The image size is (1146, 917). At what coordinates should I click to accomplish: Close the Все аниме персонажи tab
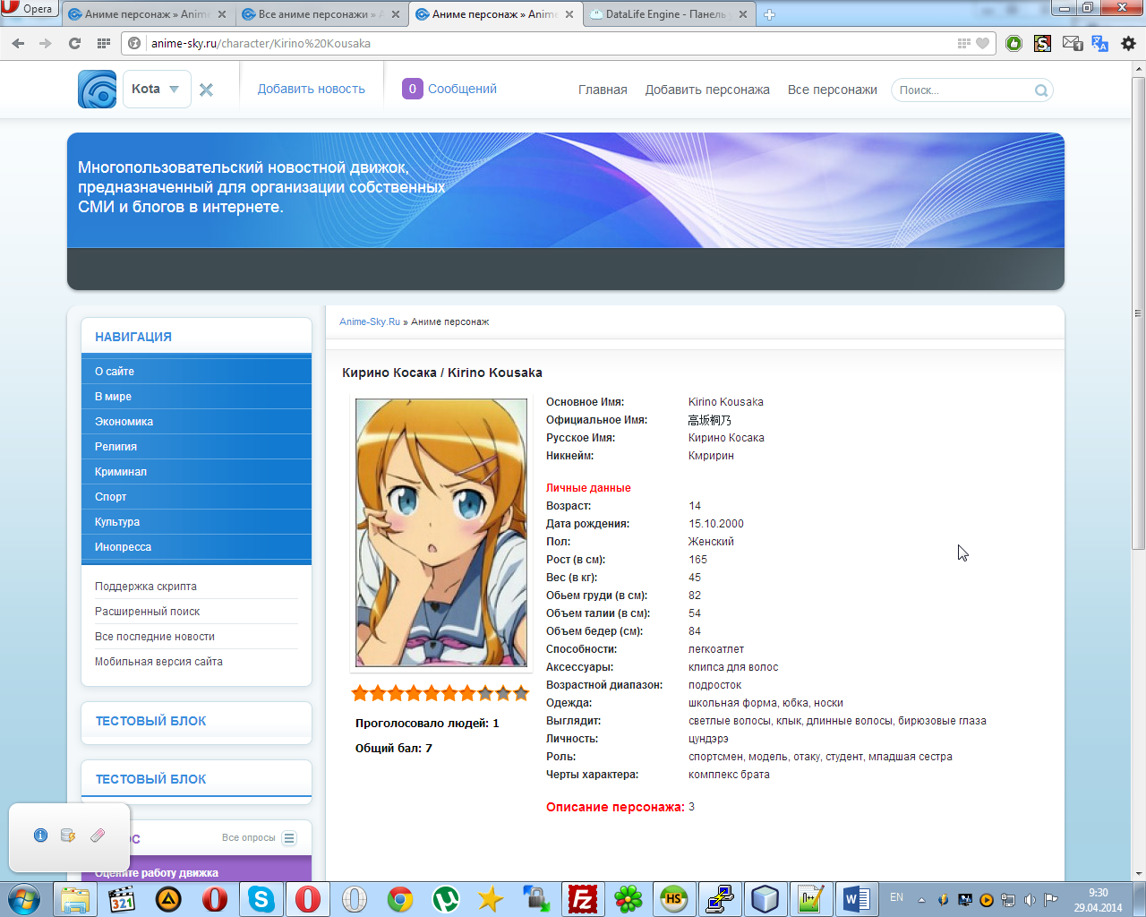click(396, 14)
